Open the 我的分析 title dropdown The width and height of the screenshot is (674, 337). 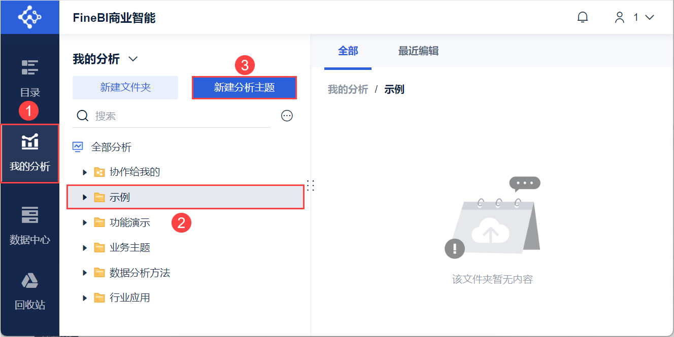pos(133,59)
